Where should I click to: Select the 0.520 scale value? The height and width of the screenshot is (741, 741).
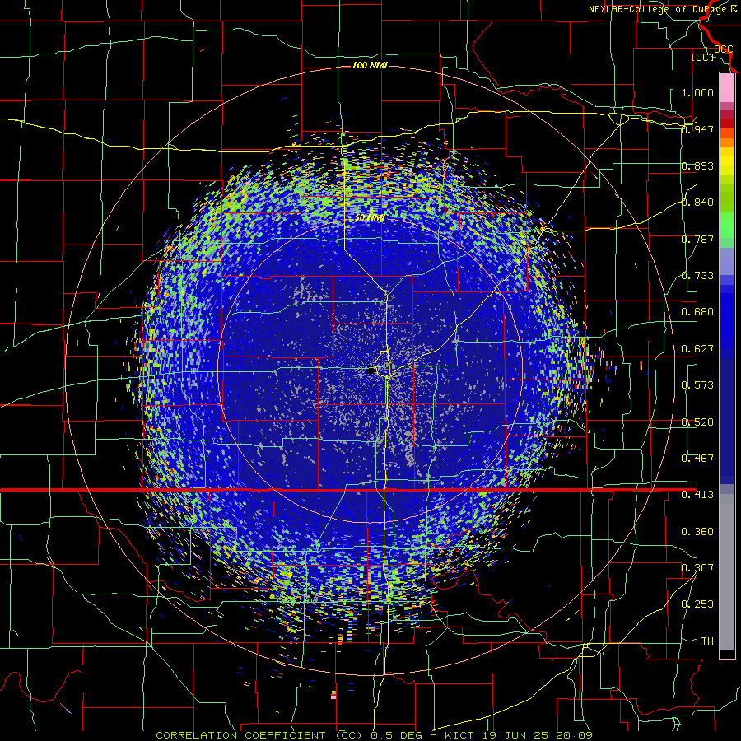click(697, 422)
